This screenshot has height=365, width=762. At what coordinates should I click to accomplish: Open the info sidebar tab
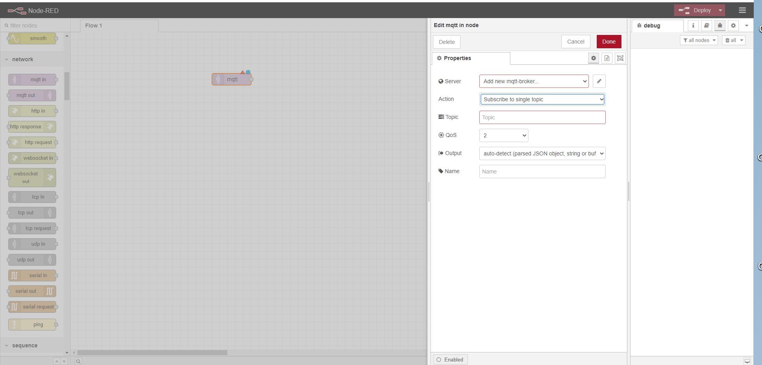[x=693, y=26]
